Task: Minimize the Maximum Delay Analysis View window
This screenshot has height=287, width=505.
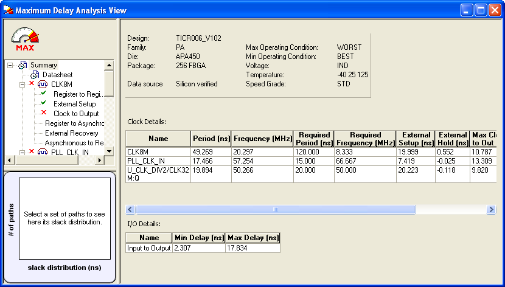Action: coord(466,10)
